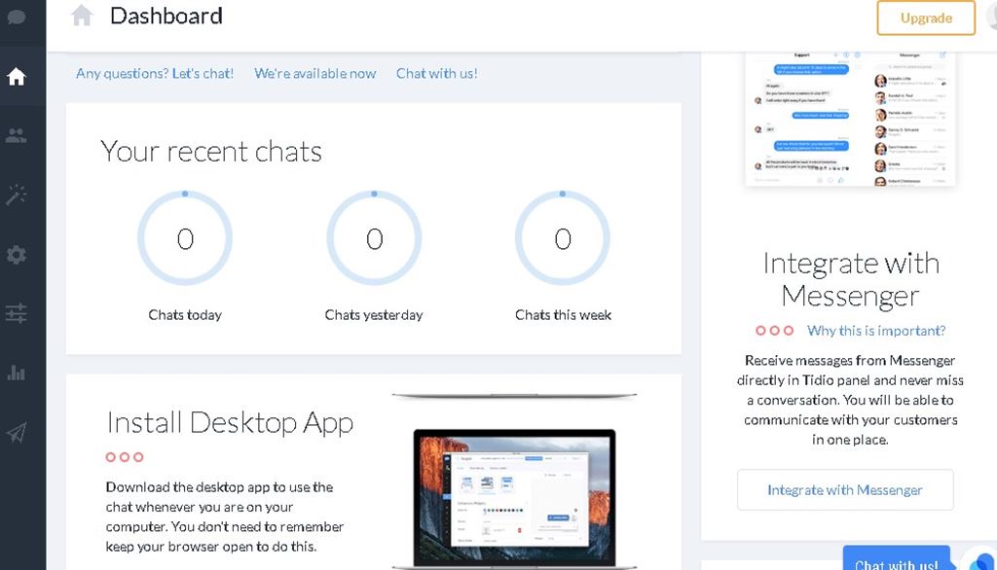This screenshot has width=997, height=570.
Task: Click the Messenger conversation preview screenshot
Action: [850, 118]
